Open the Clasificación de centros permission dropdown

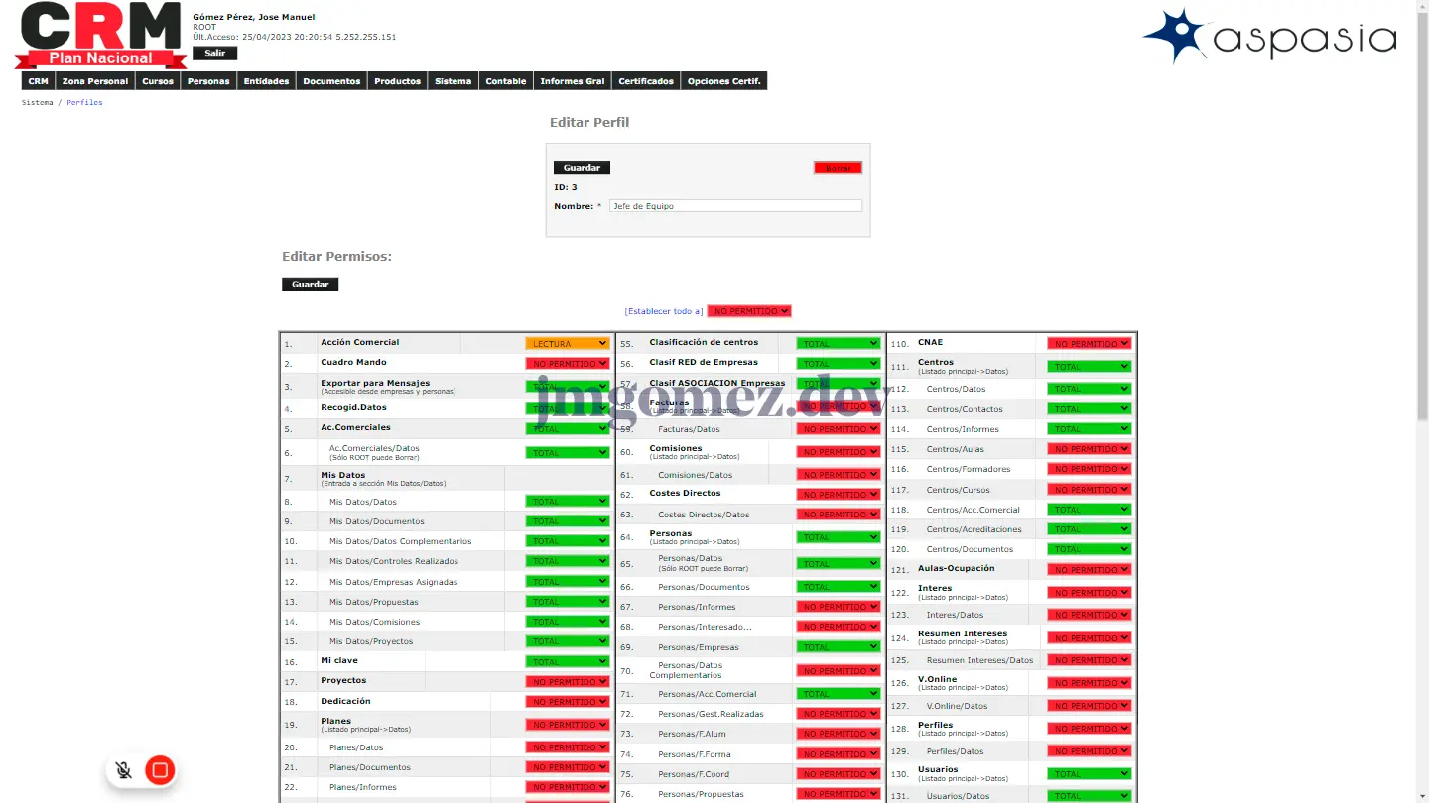[838, 343]
